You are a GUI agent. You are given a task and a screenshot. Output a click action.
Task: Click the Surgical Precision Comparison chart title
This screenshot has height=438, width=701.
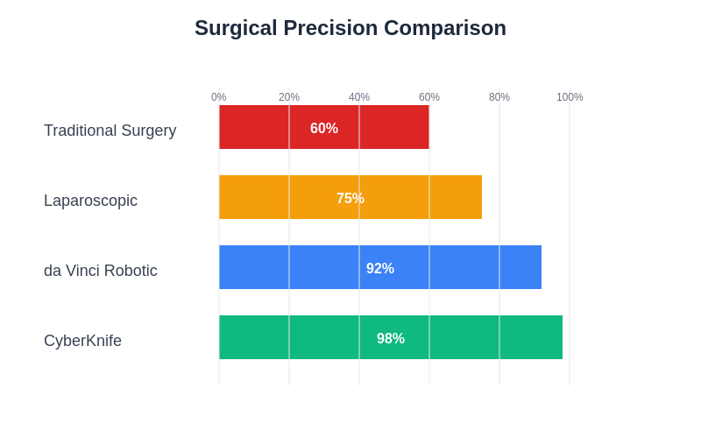(350, 28)
